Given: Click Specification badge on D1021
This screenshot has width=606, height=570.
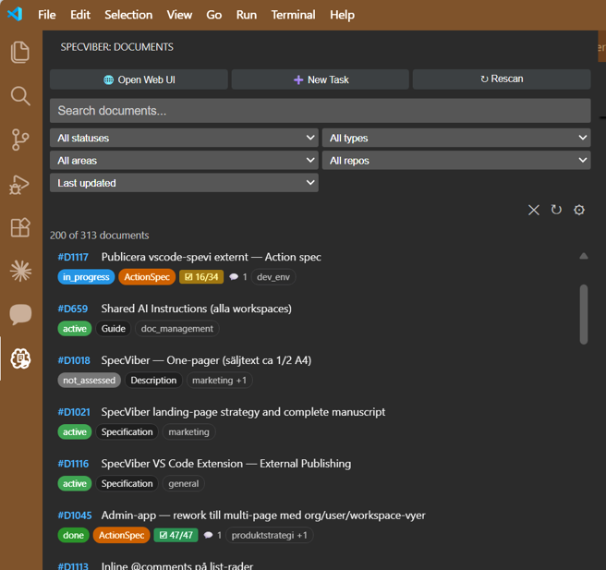Looking at the screenshot, I should tap(127, 432).
